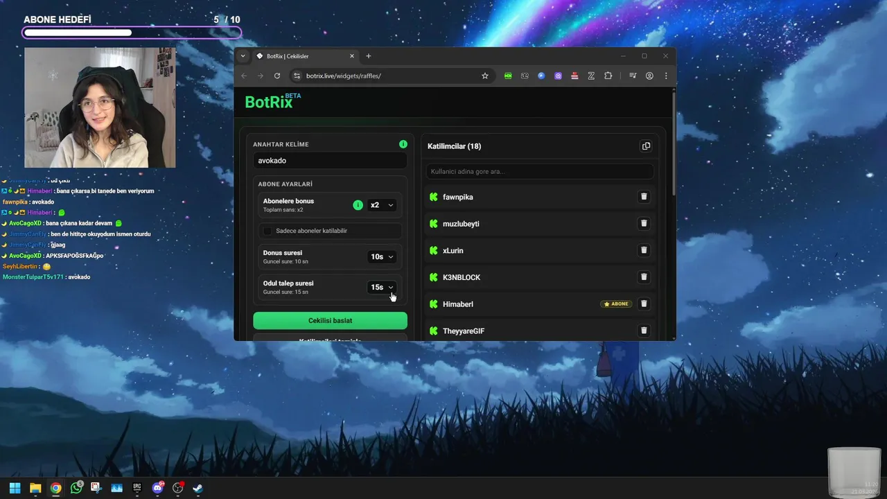Select the BotRix | Cekilisler tab
Screen dimensions: 887x499
coord(305,56)
